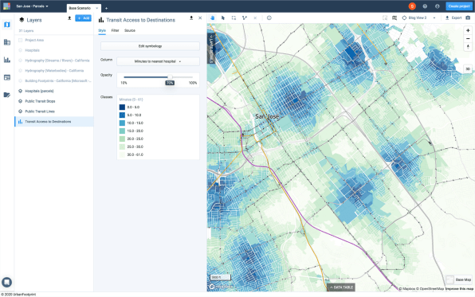Activate the rectangle select tool

(234, 18)
